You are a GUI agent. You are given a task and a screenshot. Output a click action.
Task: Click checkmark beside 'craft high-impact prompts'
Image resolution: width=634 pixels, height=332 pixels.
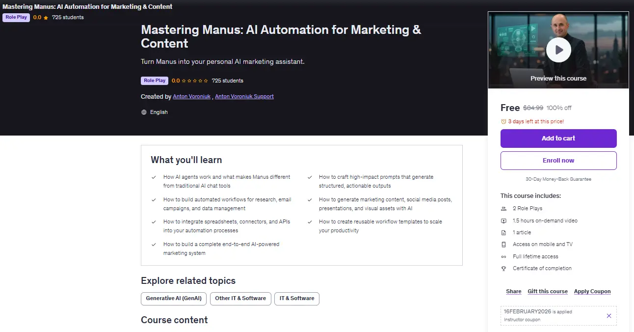310,177
